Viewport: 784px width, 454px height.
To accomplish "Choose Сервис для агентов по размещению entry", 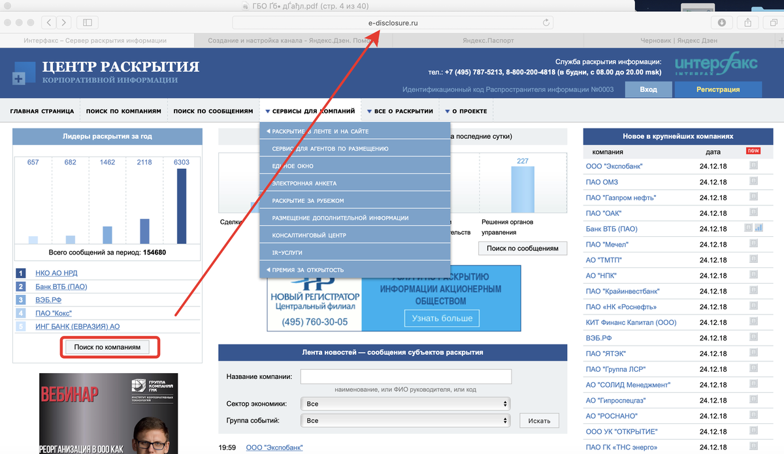I will tap(355, 149).
